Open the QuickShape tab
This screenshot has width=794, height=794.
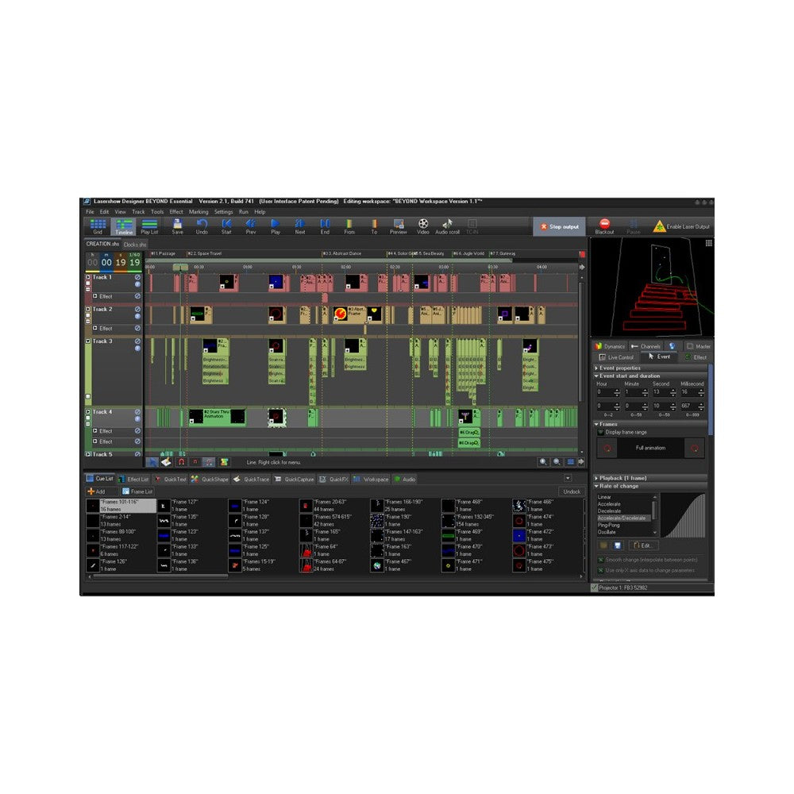click(x=210, y=479)
